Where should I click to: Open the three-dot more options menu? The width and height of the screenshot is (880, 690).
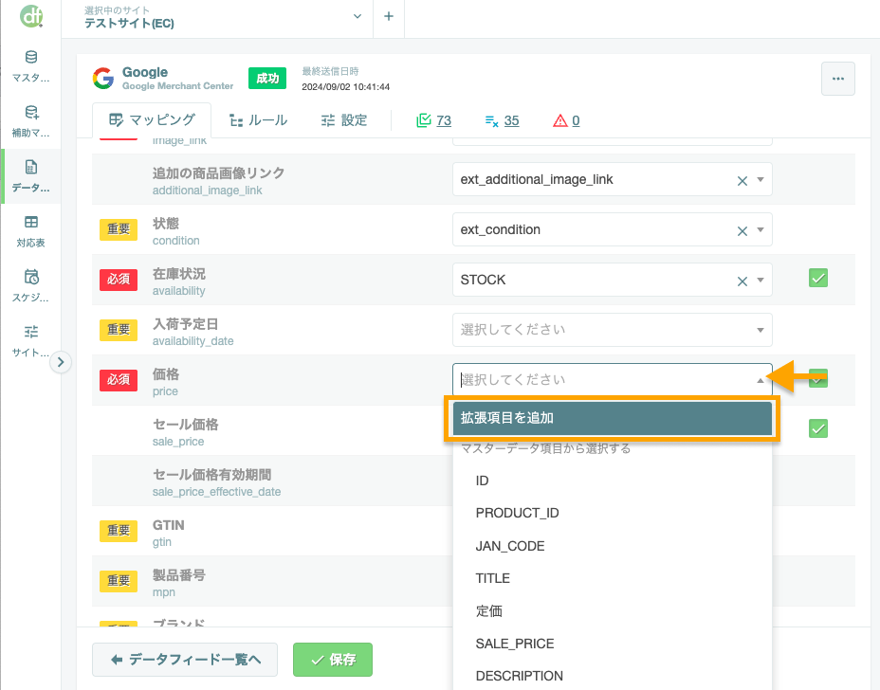pyautogui.click(x=838, y=79)
